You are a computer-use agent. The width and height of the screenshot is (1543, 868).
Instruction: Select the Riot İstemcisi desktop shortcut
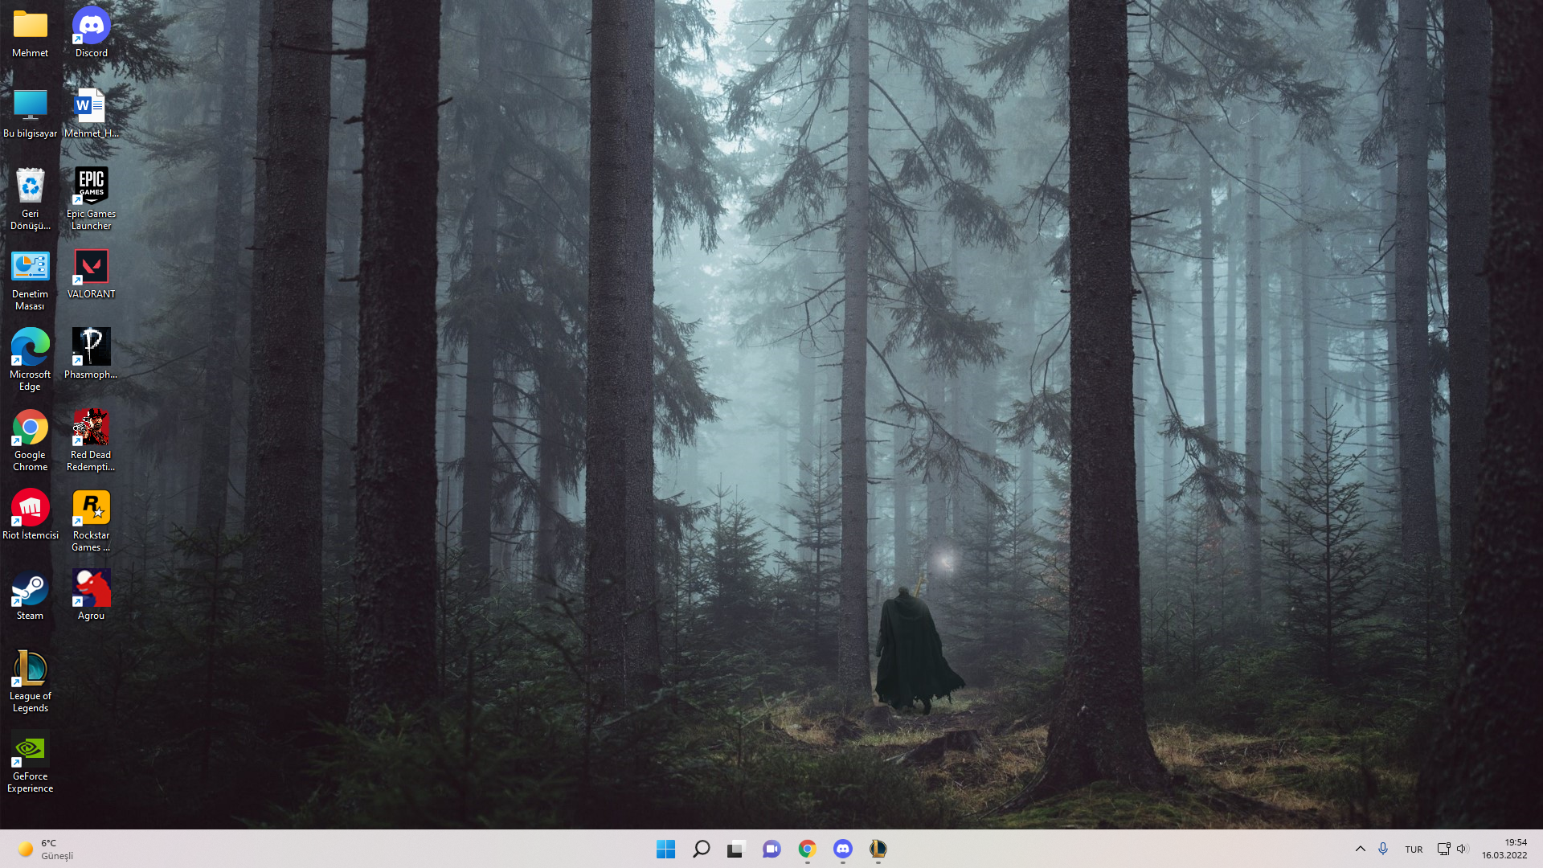(x=31, y=516)
